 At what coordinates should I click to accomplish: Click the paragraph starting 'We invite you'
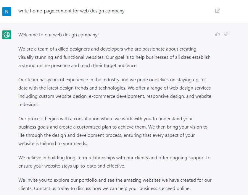pos(115,184)
